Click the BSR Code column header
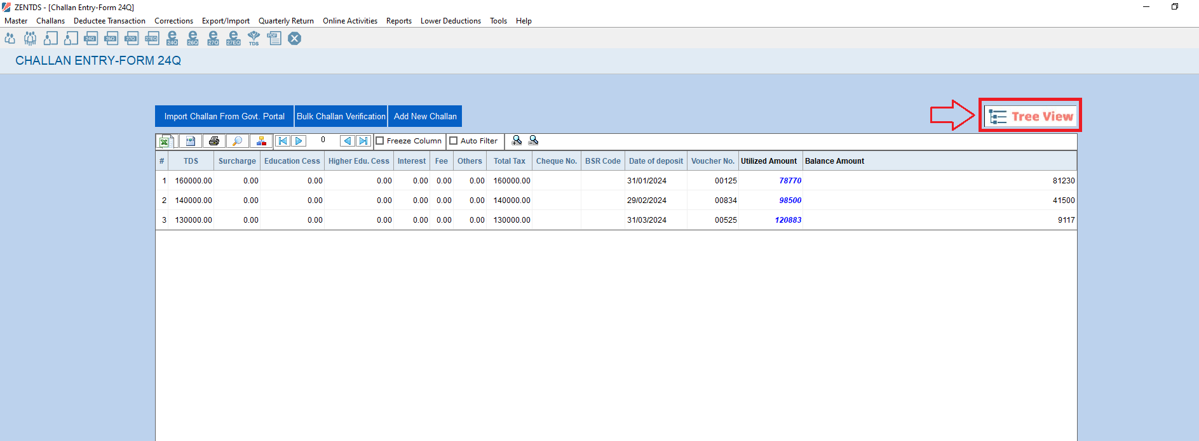 [602, 161]
